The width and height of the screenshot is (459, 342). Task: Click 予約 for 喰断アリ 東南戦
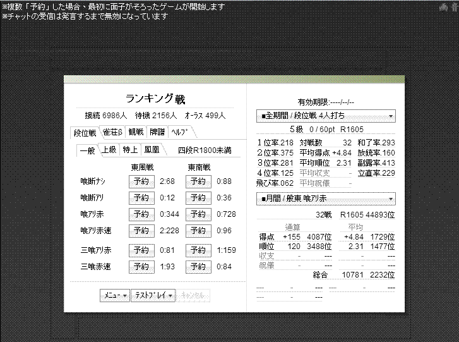tap(198, 198)
